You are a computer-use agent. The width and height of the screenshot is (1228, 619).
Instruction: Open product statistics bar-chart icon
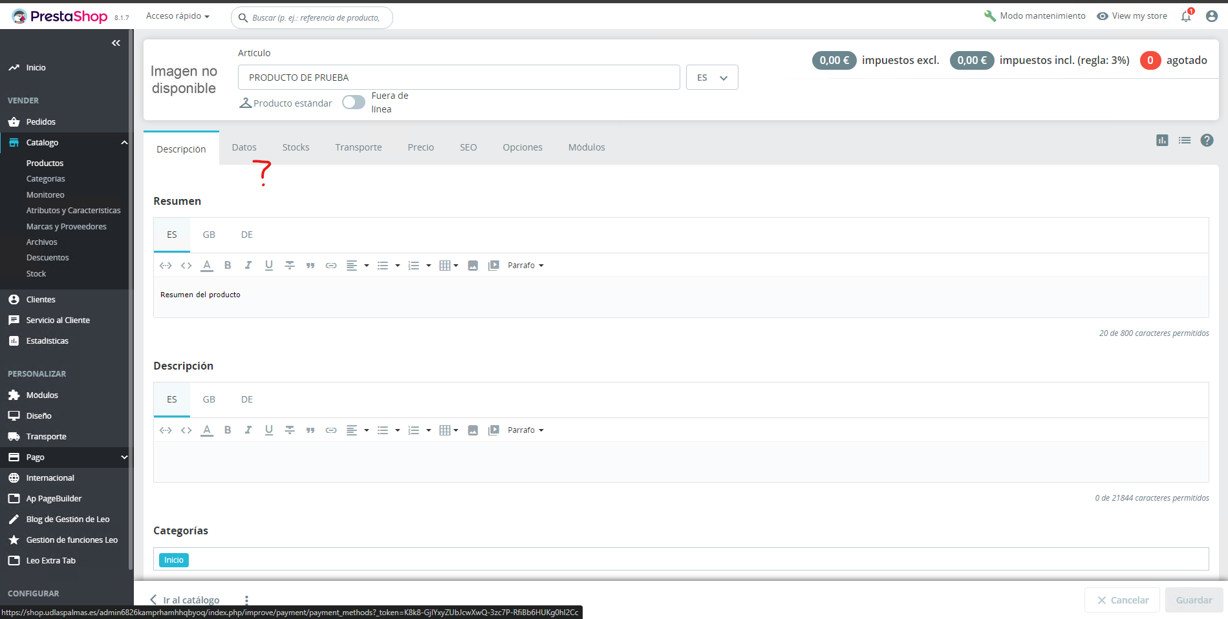point(1162,140)
